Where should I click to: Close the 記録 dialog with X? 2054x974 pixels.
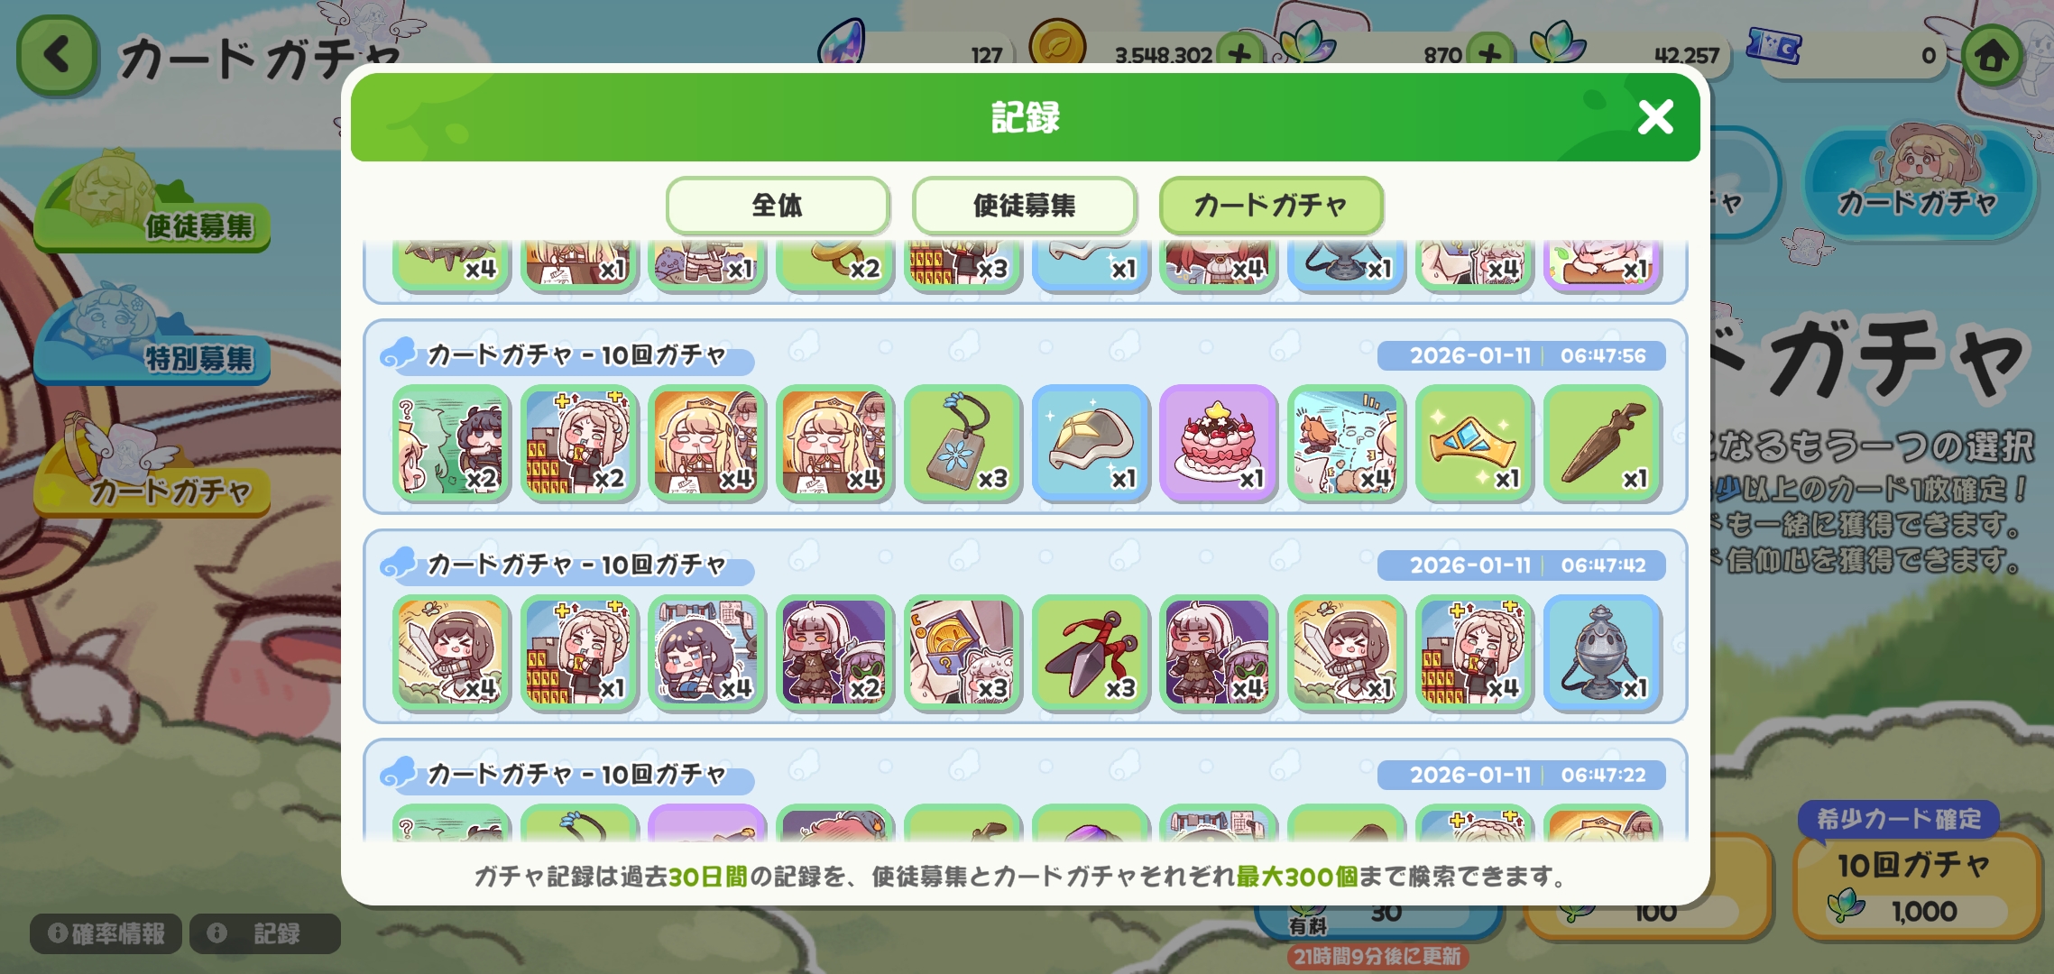tap(1655, 117)
